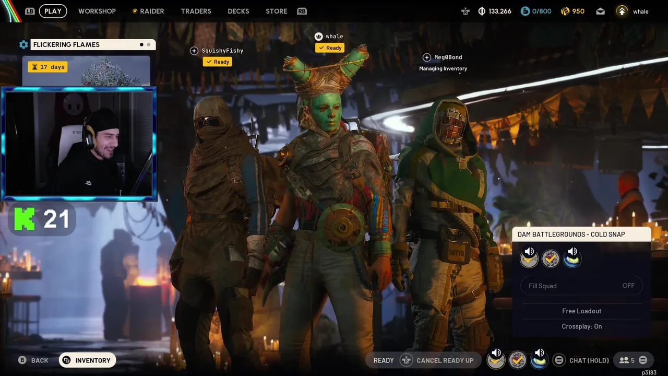The image size is (668, 376).
Task: Open the FLICKERING FLAMES event gear icon
Action: coord(23,44)
